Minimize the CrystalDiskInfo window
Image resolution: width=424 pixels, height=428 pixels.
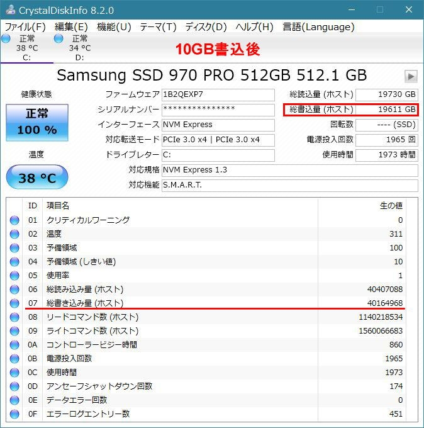pos(352,9)
